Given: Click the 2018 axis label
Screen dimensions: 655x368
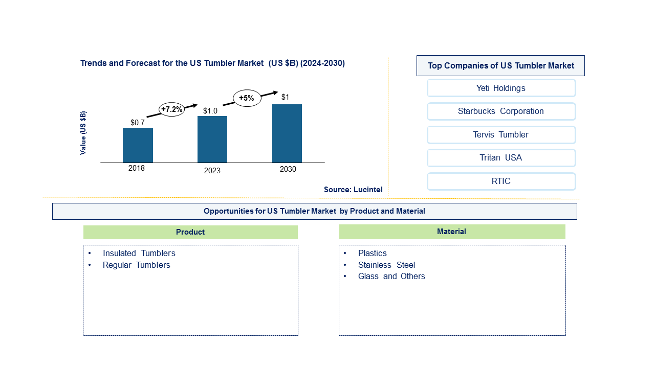Looking at the screenshot, I should (x=137, y=168).
